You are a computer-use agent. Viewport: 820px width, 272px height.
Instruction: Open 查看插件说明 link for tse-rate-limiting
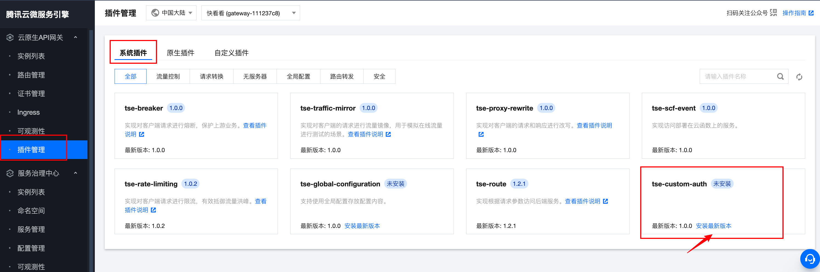point(261,201)
